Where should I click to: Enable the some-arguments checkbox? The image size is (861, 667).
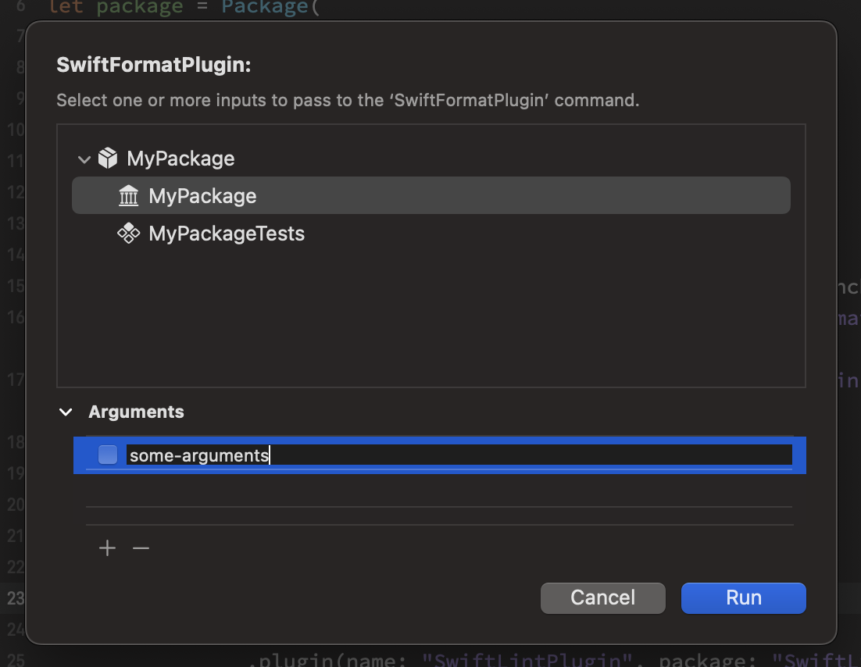pyautogui.click(x=108, y=455)
